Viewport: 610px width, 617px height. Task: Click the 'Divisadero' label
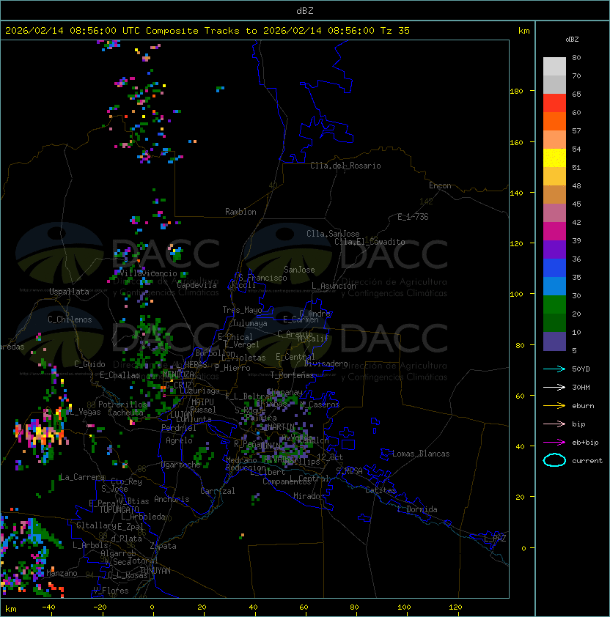click(326, 363)
